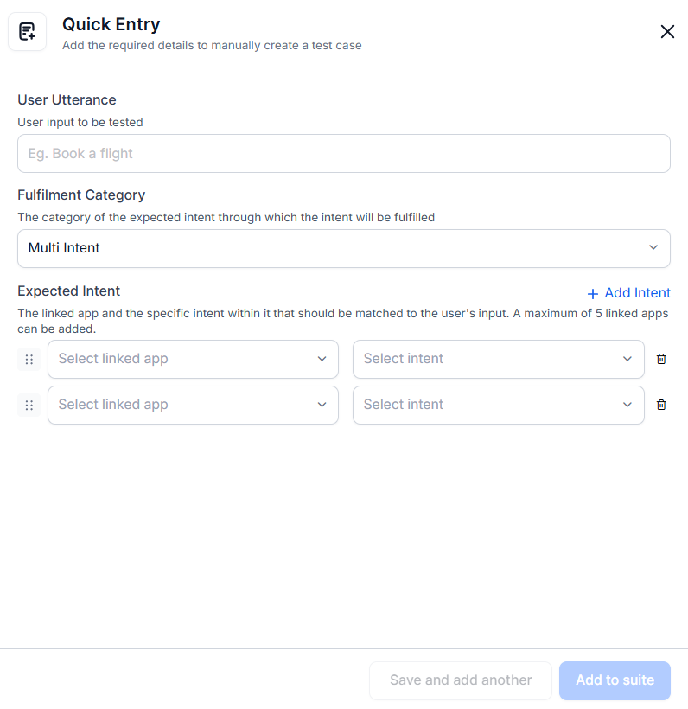Close the Quick Entry dialog
Viewport: 688px width, 709px height.
[x=667, y=32]
